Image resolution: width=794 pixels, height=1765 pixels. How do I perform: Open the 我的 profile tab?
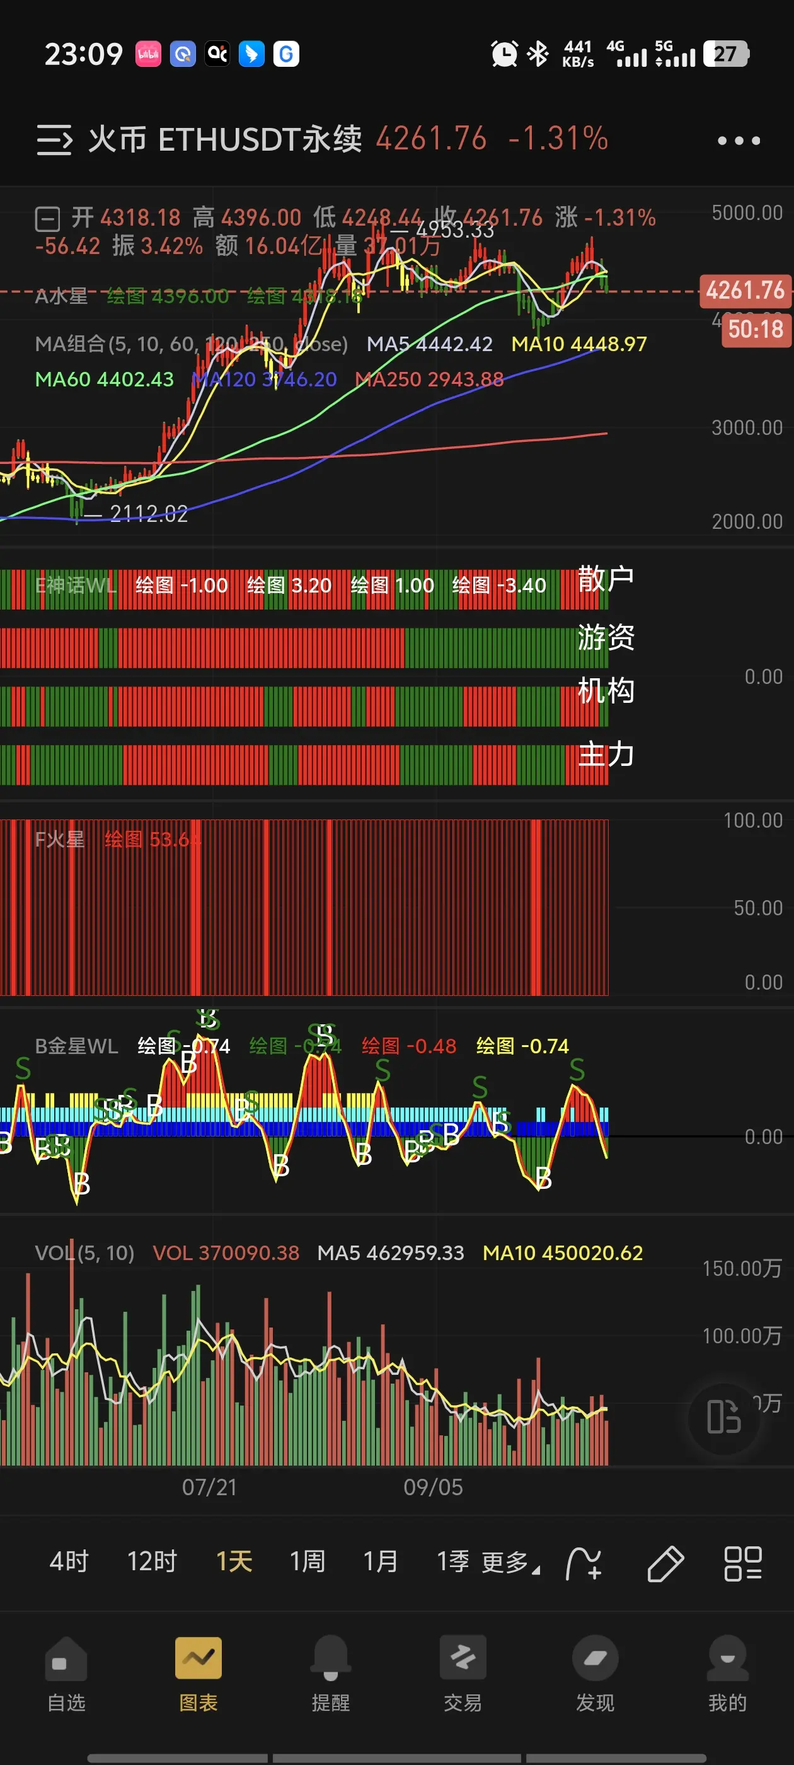click(728, 1674)
